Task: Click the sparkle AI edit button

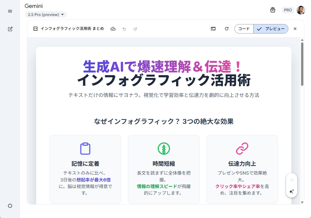Action: [x=292, y=191]
